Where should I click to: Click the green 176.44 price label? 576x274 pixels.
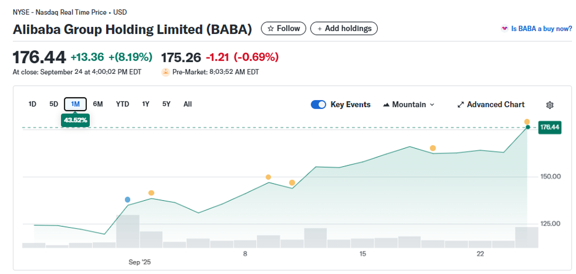[x=550, y=127]
